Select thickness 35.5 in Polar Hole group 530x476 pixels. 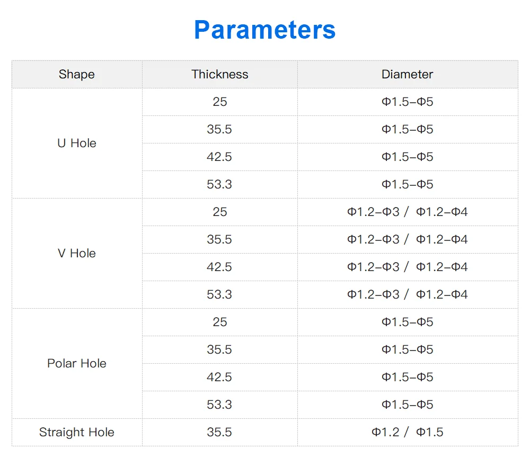pos(219,349)
